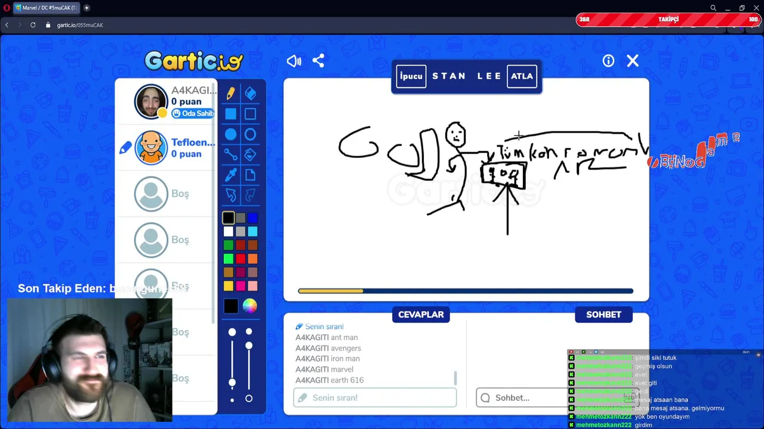Mute the game sound speaker icon

(294, 61)
